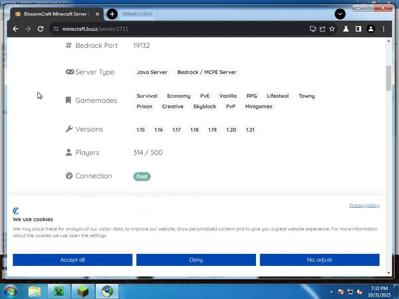The width and height of the screenshot is (399, 299).
Task: Open the labs flask icon
Action: (x=346, y=29)
